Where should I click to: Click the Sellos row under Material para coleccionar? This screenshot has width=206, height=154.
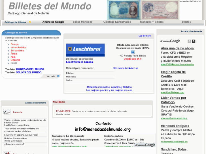pos(90,80)
